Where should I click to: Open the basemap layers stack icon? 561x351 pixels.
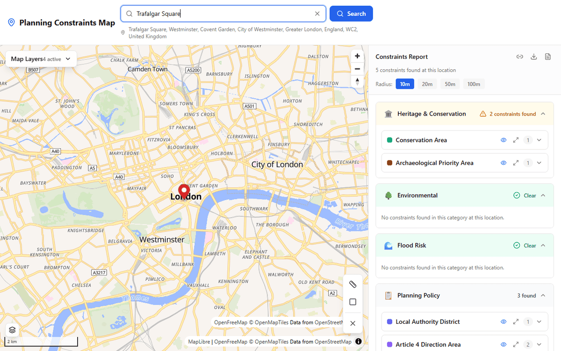click(x=12, y=330)
